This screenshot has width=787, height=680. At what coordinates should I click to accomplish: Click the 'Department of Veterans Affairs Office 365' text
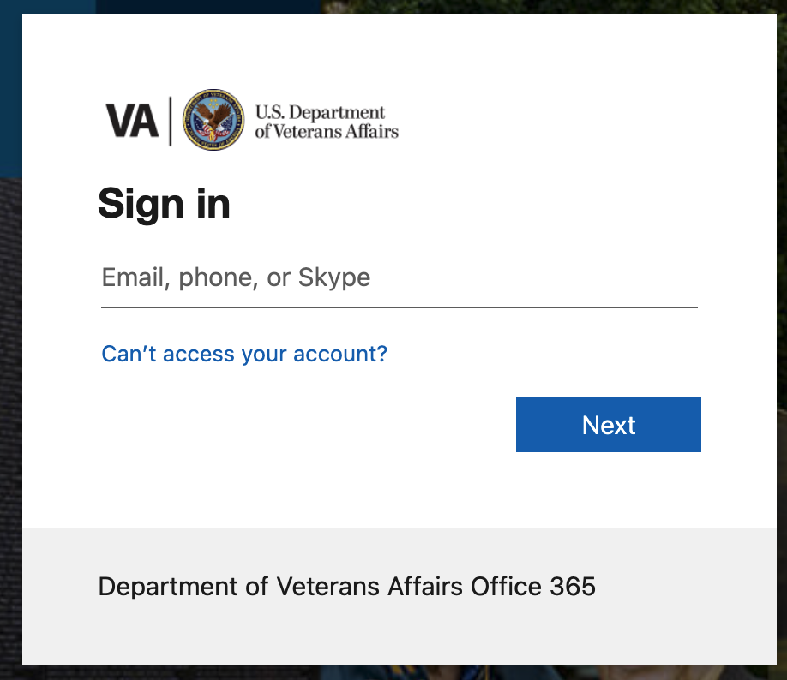click(x=347, y=587)
